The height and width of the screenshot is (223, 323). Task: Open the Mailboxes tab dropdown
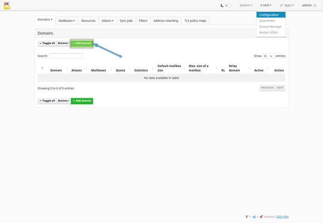[67, 21]
